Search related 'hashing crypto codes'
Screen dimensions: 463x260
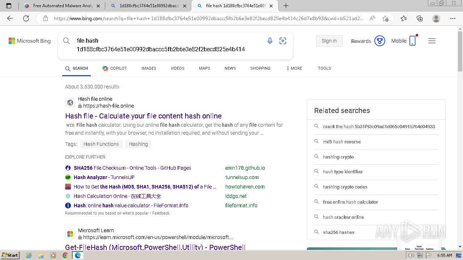click(x=345, y=187)
